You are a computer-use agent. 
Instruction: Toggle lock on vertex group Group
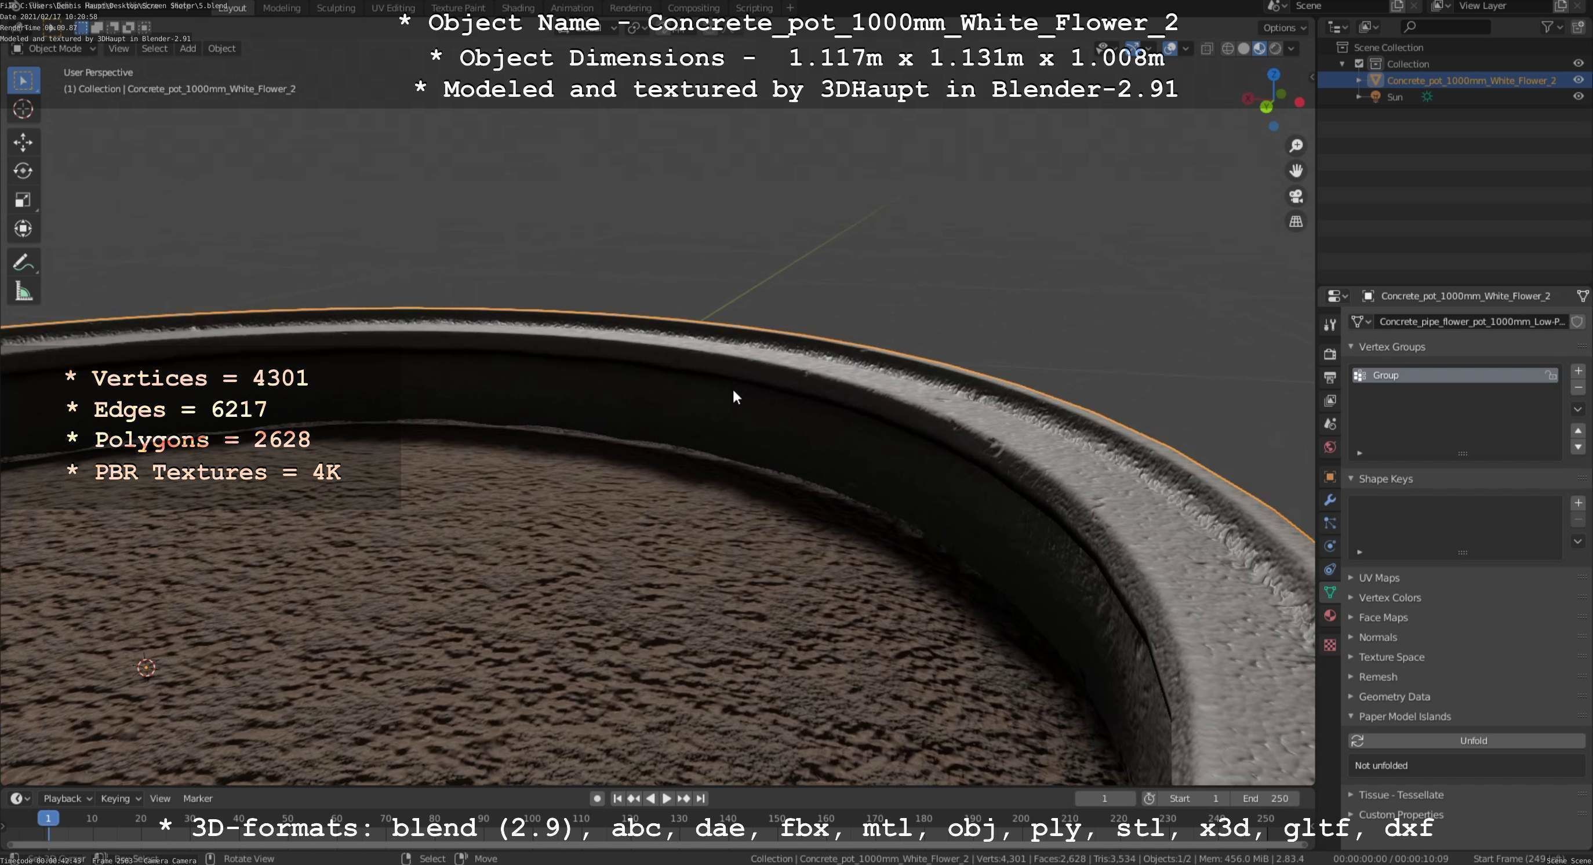click(1550, 375)
